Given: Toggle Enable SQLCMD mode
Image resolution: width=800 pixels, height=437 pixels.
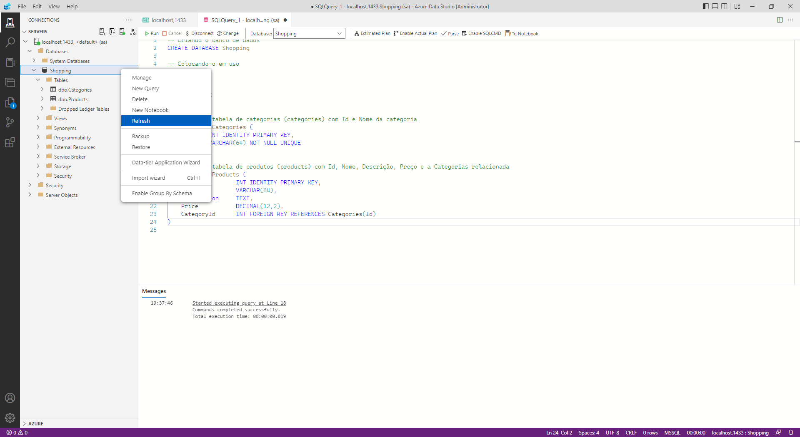Looking at the screenshot, I should click(x=481, y=33).
